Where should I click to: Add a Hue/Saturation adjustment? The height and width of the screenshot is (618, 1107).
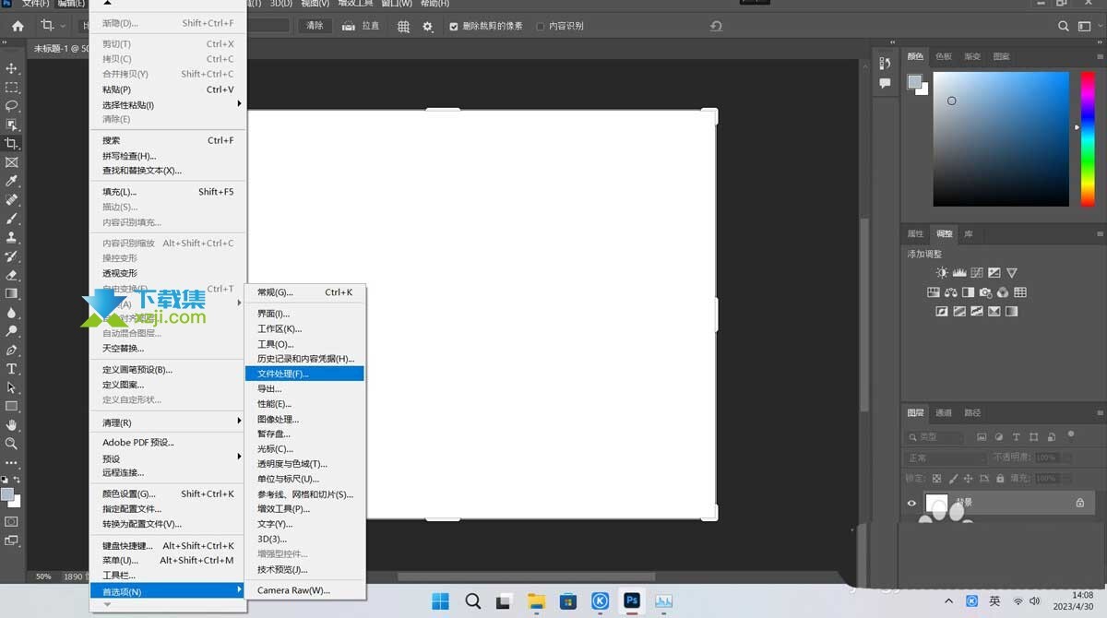click(934, 292)
